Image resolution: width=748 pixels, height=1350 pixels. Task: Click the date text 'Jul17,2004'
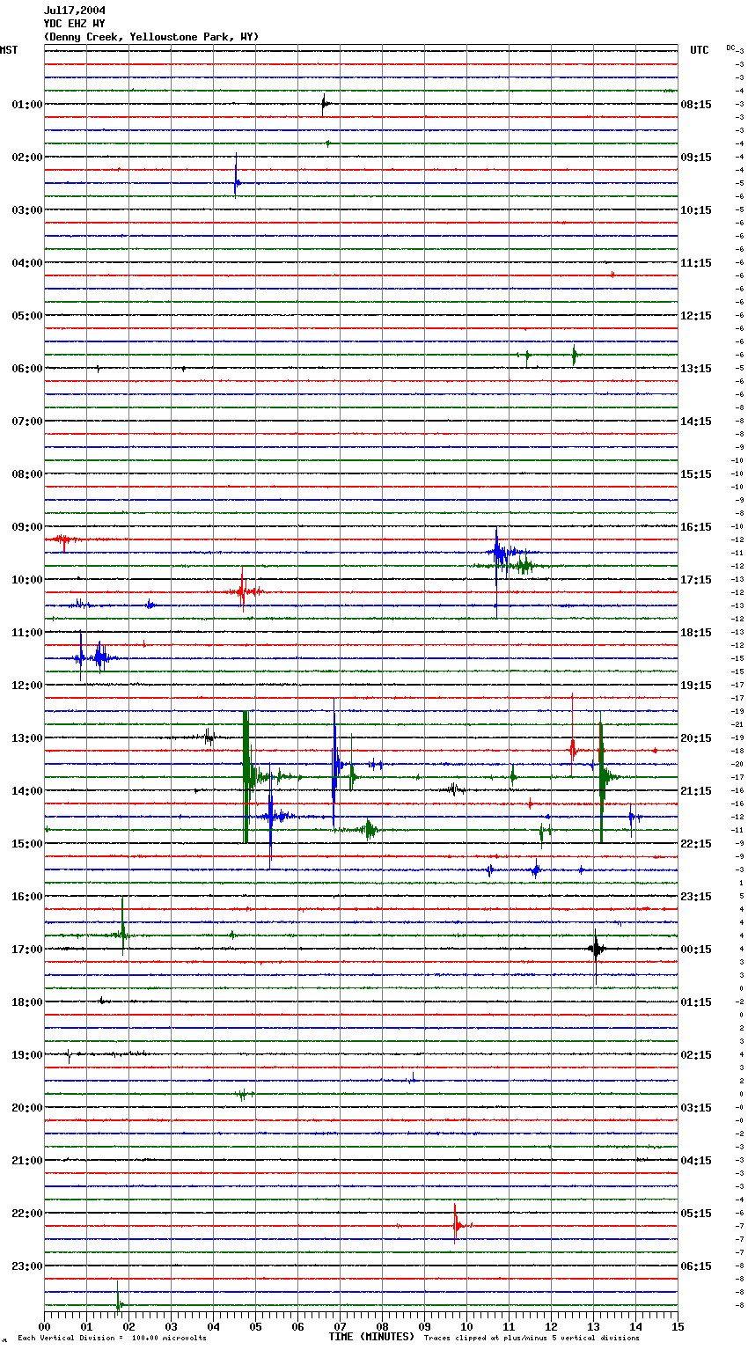(x=75, y=11)
